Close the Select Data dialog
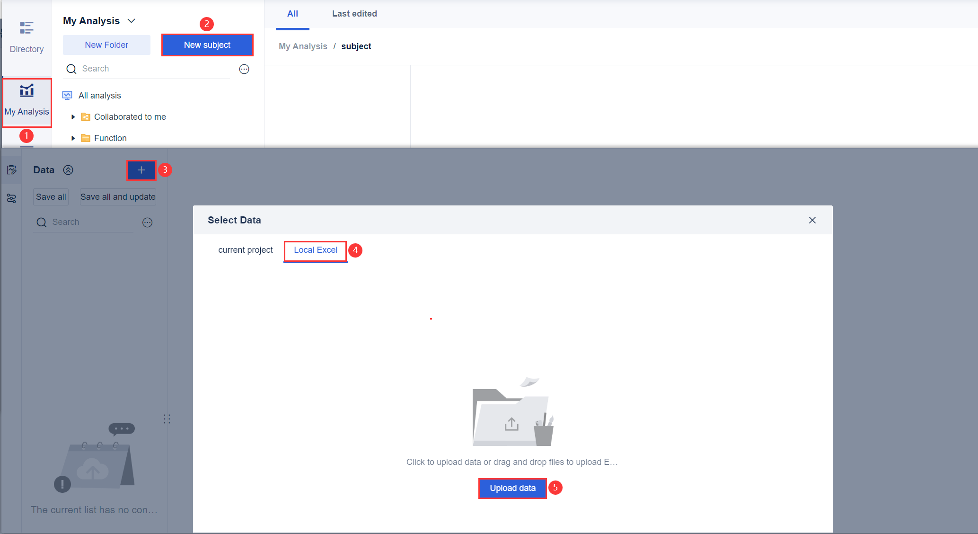 pos(812,220)
